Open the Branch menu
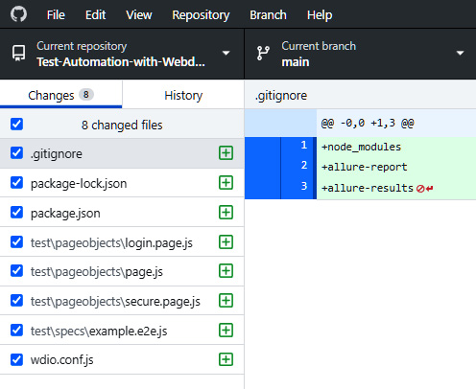This screenshot has width=476, height=389. tap(268, 14)
